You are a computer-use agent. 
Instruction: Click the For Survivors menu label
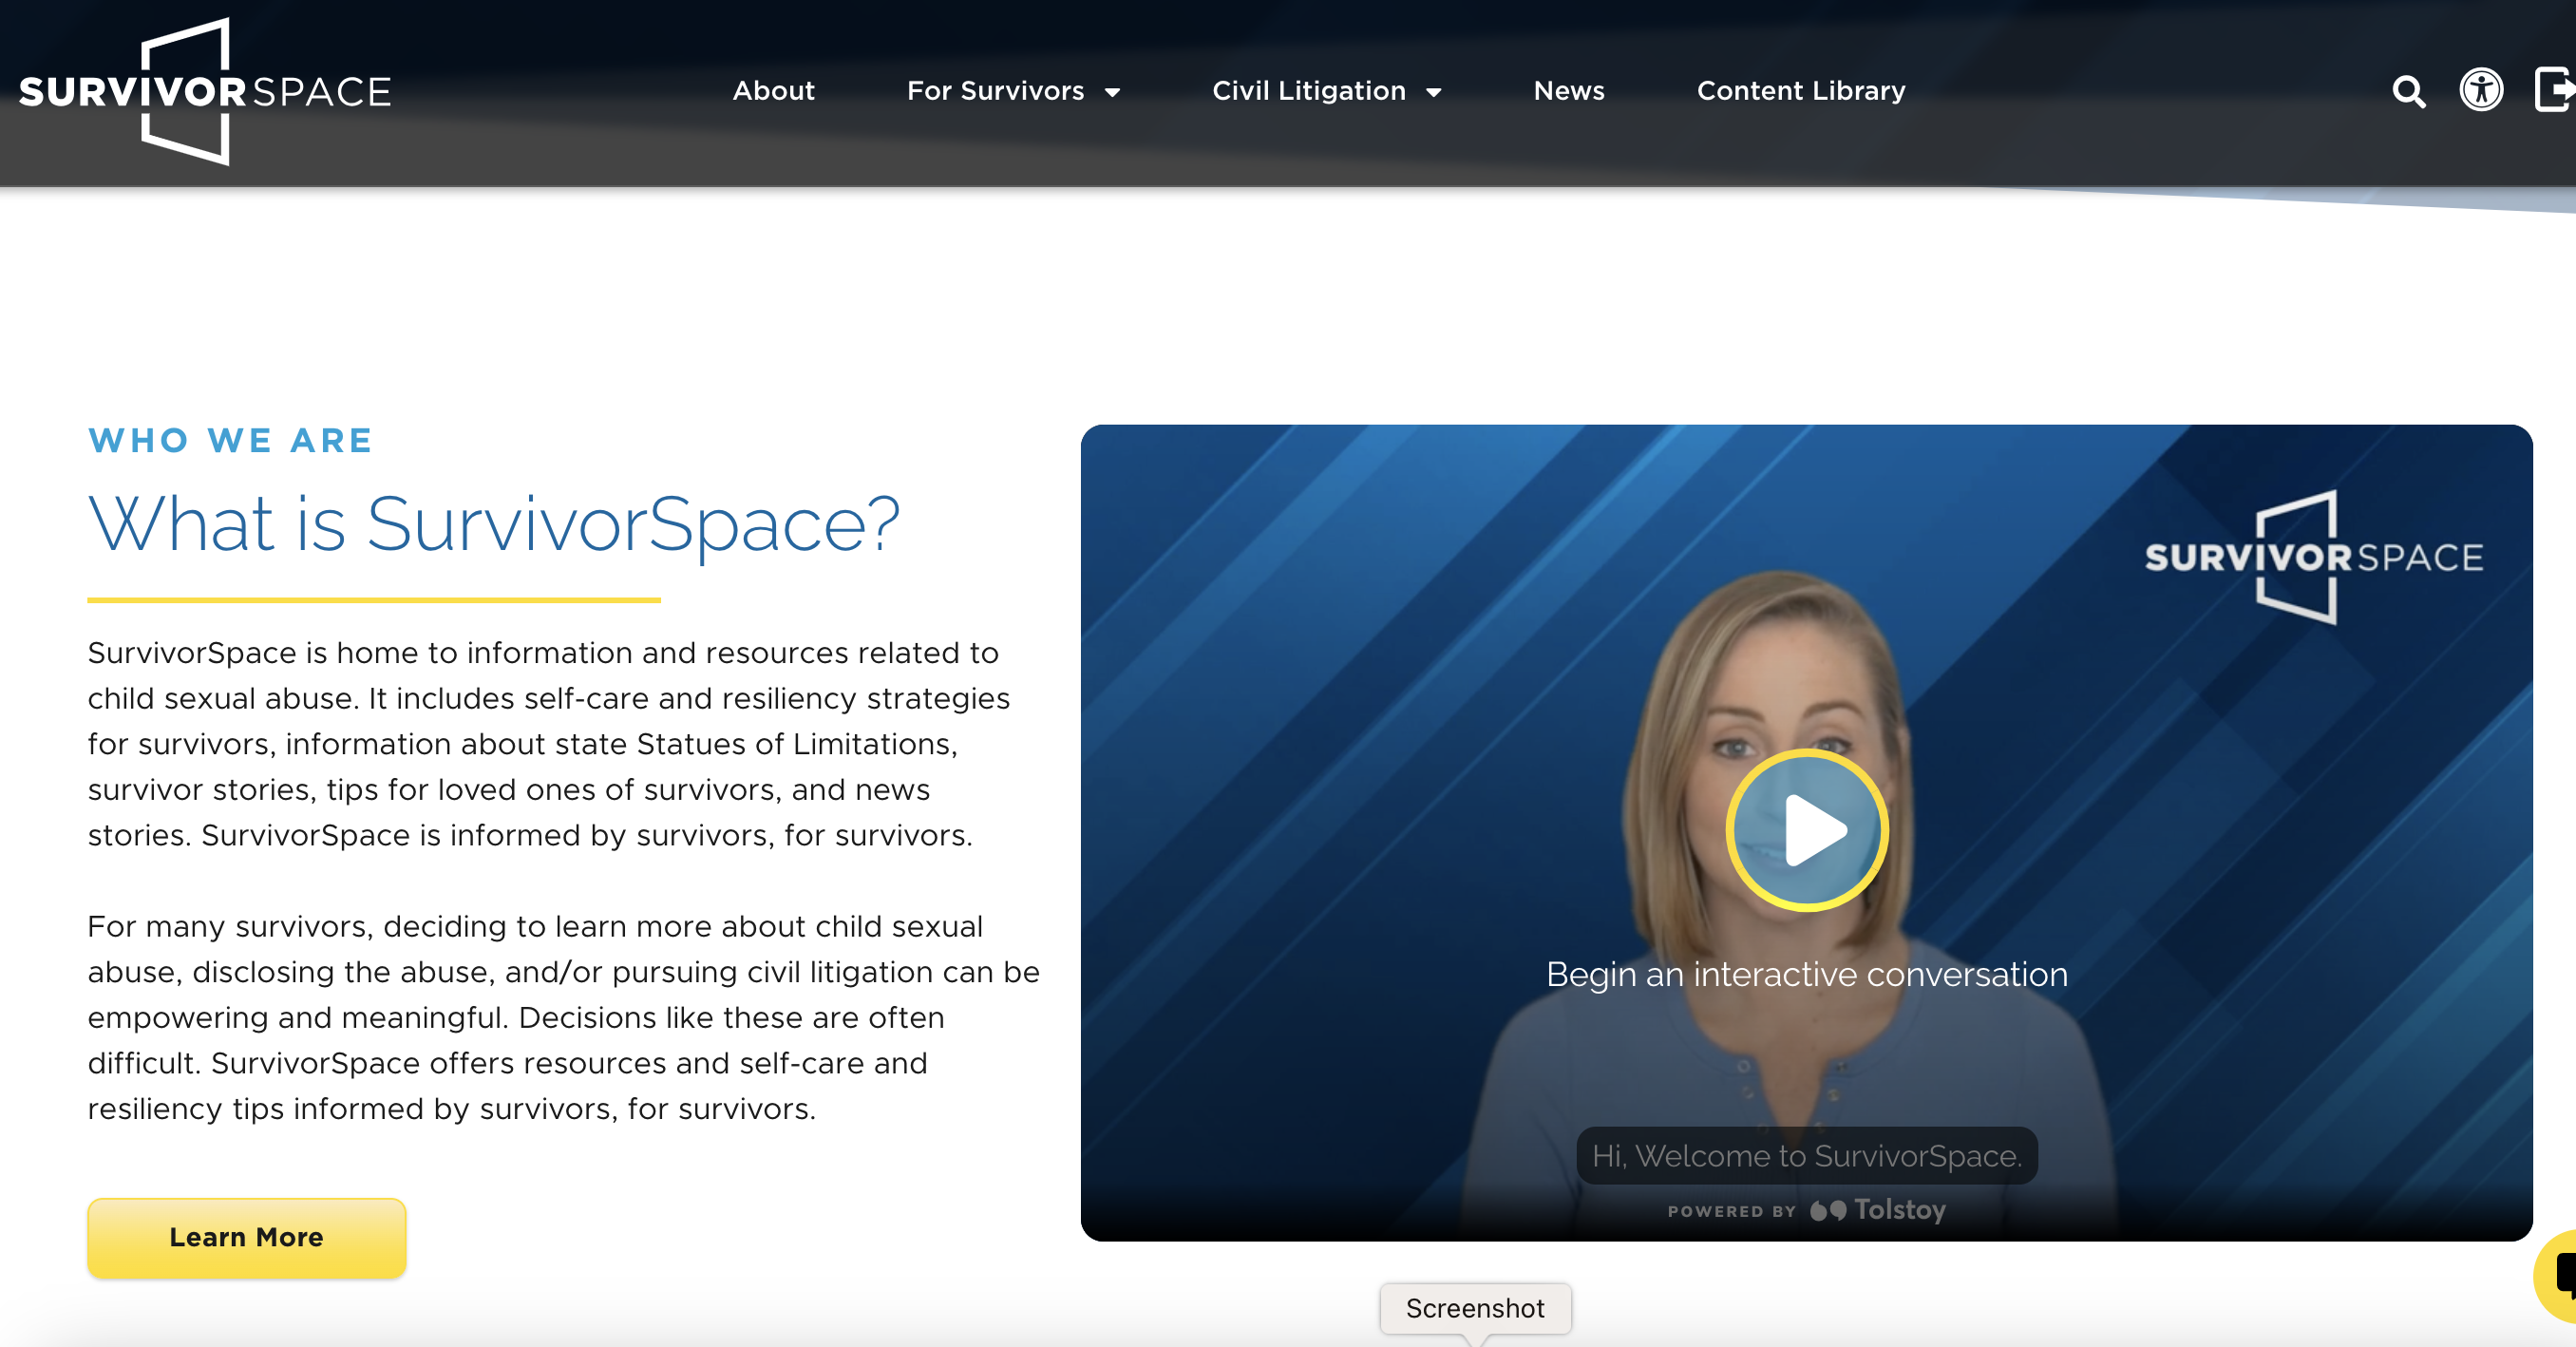[995, 91]
